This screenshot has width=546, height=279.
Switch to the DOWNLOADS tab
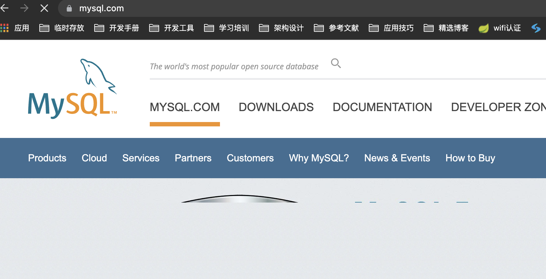(x=276, y=107)
